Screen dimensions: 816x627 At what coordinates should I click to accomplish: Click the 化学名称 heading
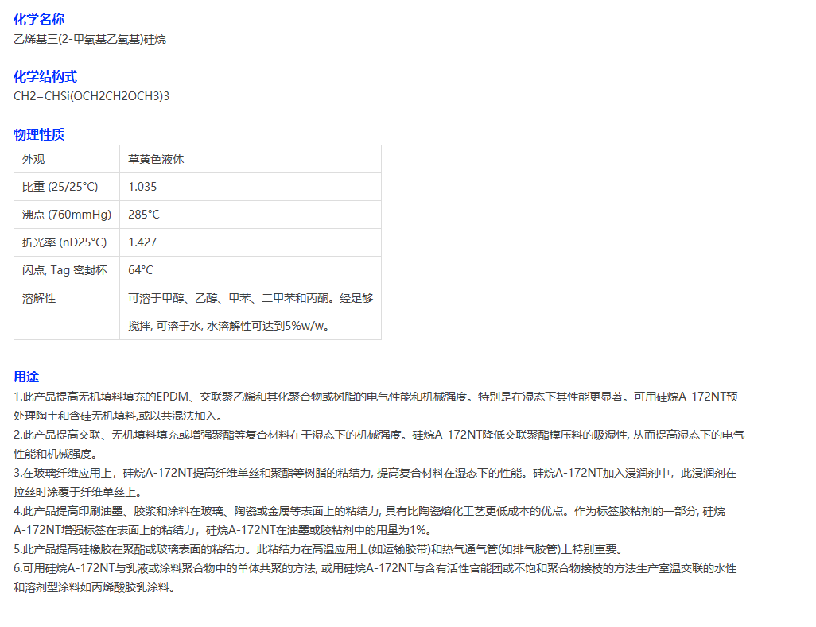(38, 18)
